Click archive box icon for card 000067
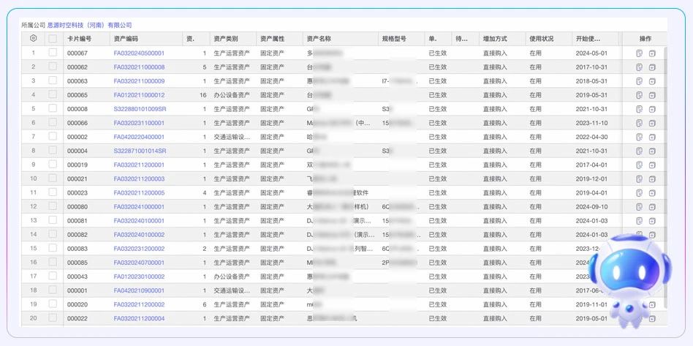693x346 pixels. (652, 53)
